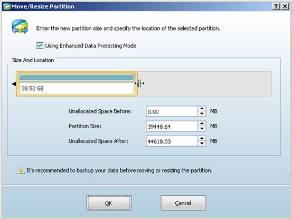This screenshot has height=219, width=292.
Task: Click the OK button
Action: 109,203
